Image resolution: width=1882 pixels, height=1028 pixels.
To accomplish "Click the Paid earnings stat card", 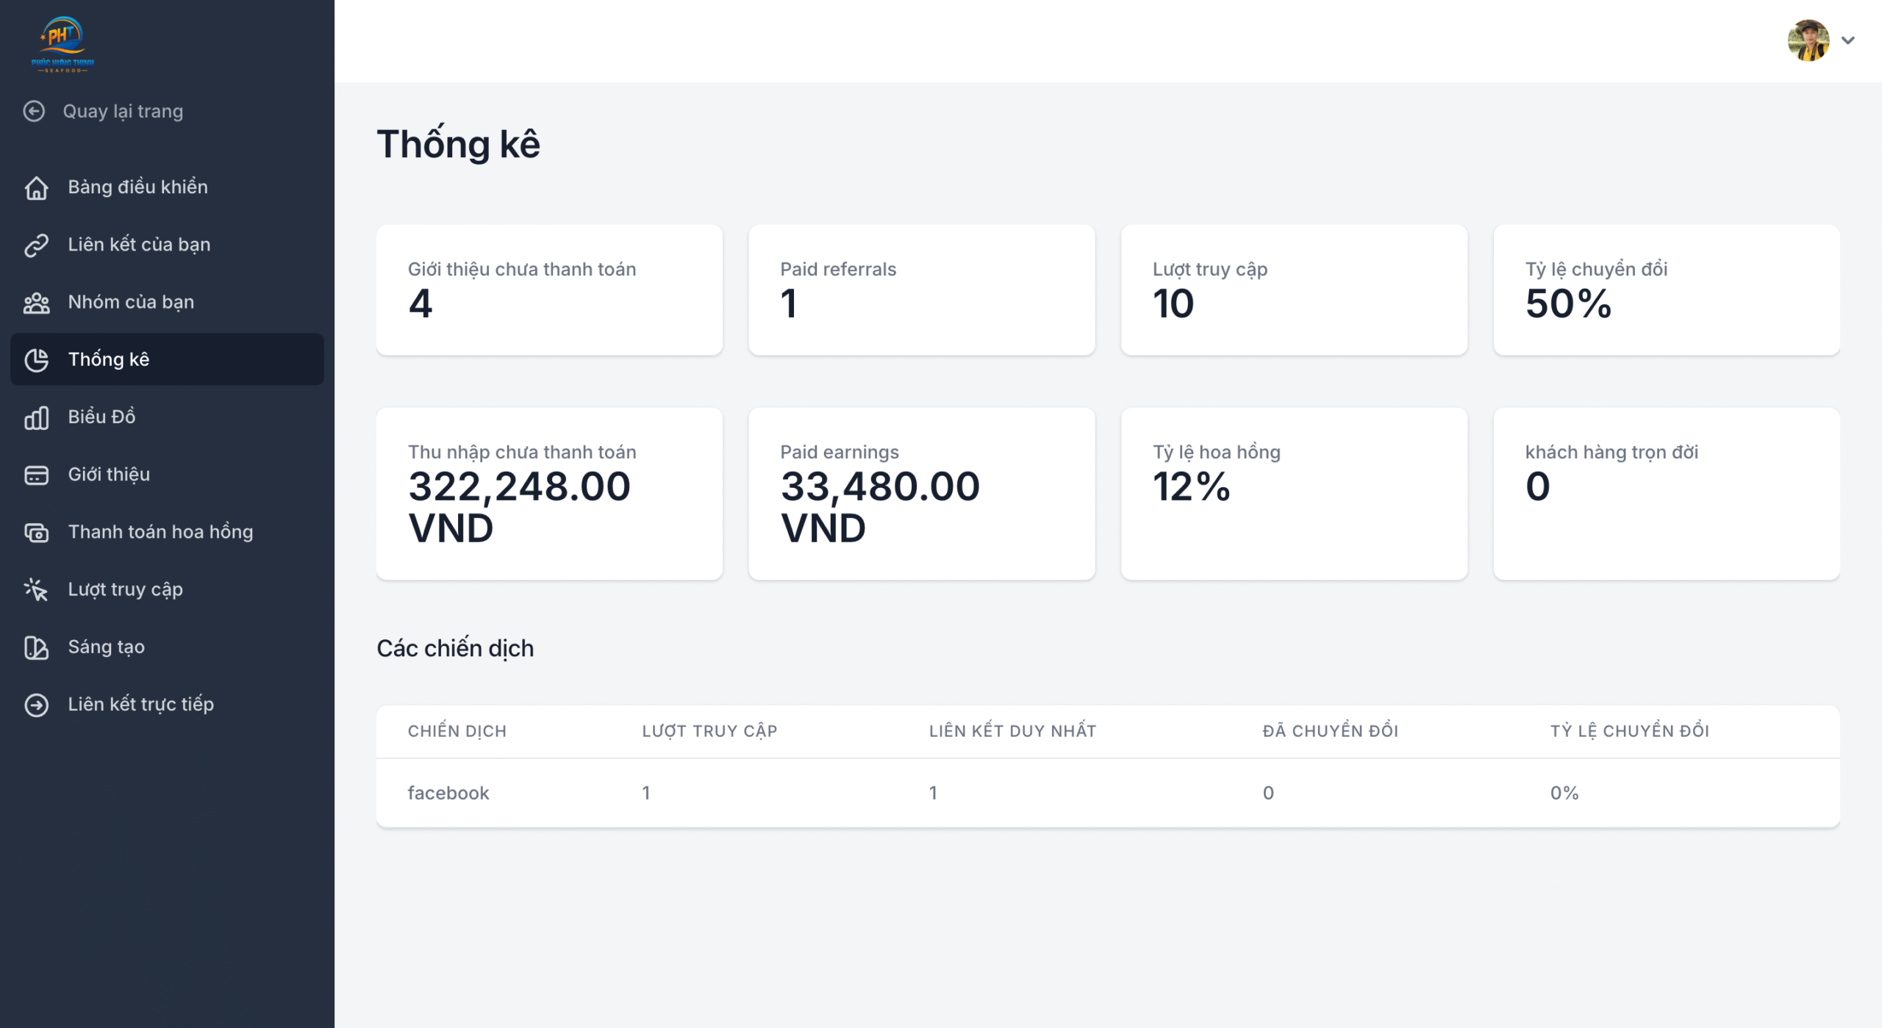I will click(x=921, y=494).
